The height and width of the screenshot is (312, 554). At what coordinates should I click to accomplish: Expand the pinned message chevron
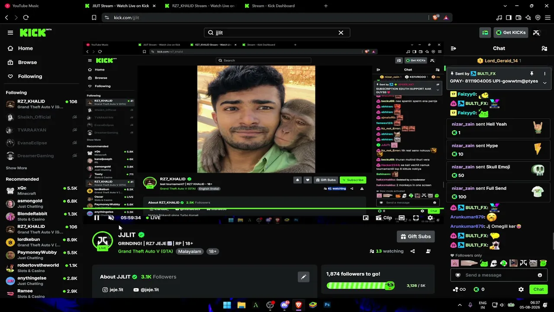click(544, 82)
